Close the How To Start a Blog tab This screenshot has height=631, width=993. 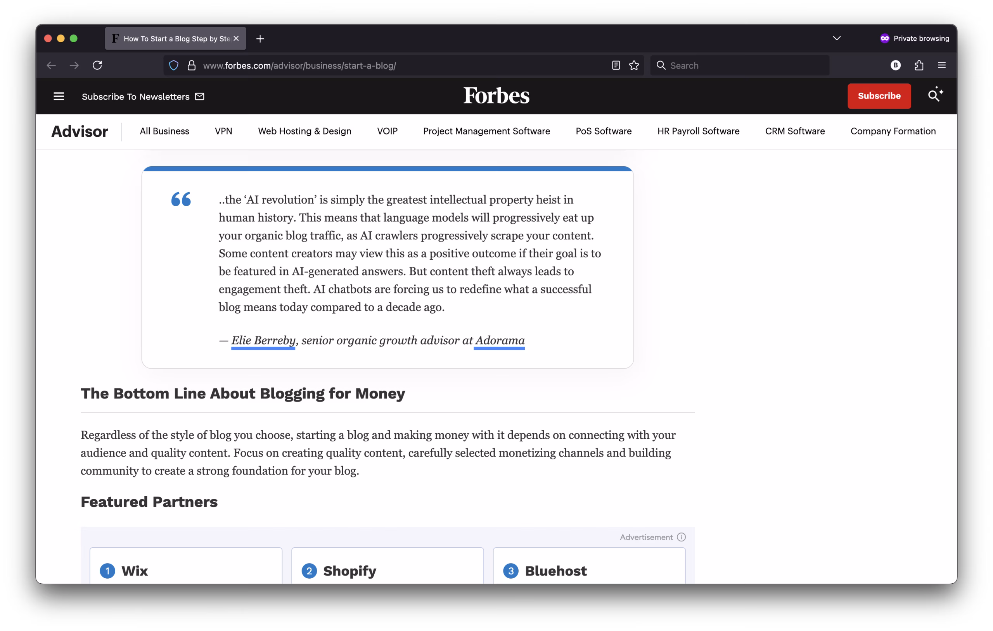point(236,38)
